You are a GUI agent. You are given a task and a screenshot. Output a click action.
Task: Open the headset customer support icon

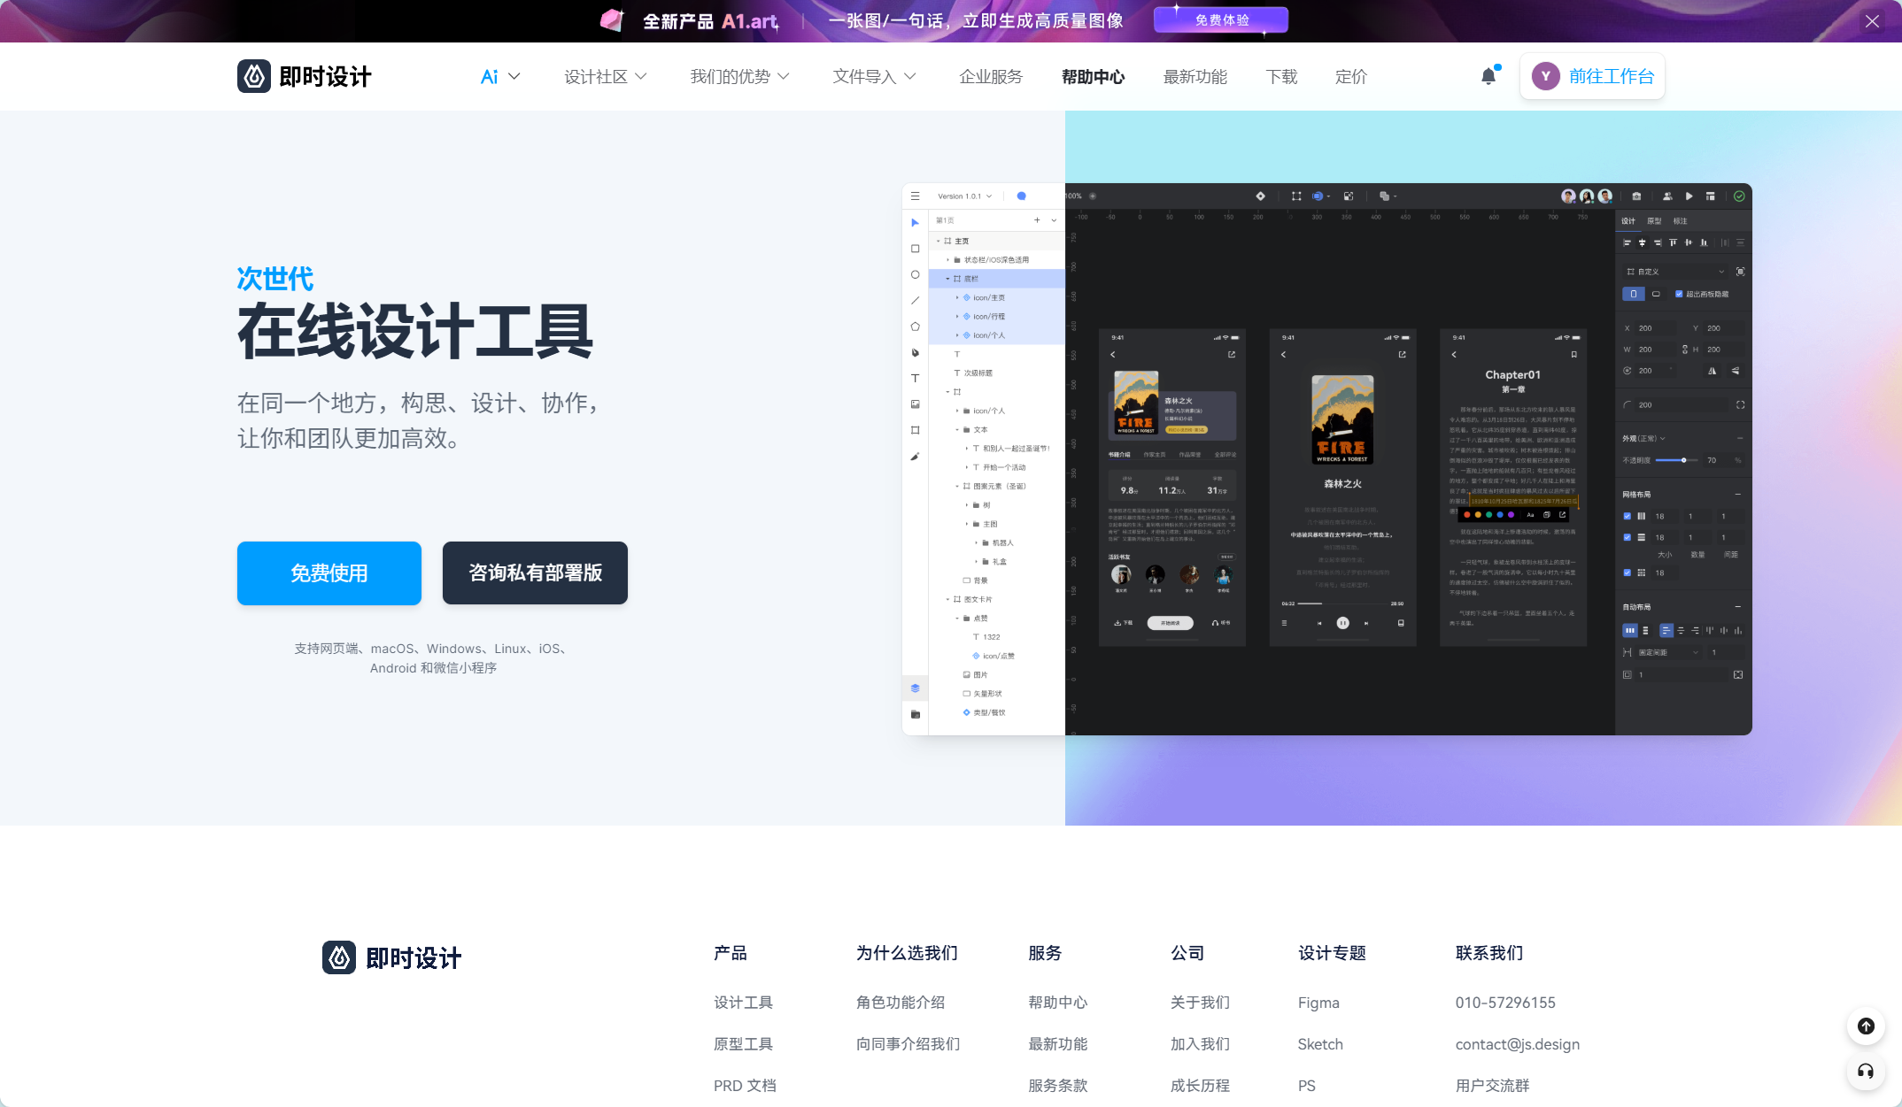(x=1866, y=1072)
